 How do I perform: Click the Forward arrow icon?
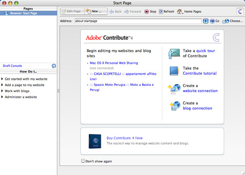point(127,12)
